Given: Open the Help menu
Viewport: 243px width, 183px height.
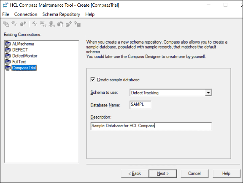Looking at the screenshot, I should tap(90, 14).
